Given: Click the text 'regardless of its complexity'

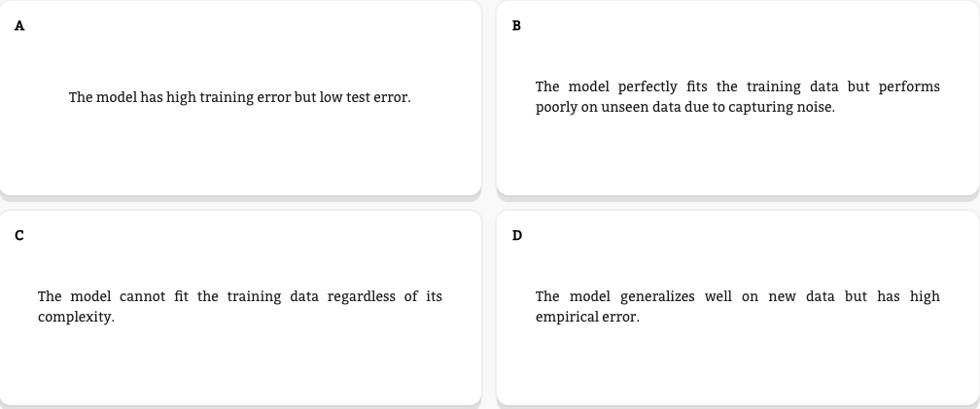Looking at the screenshot, I should click(x=389, y=296).
